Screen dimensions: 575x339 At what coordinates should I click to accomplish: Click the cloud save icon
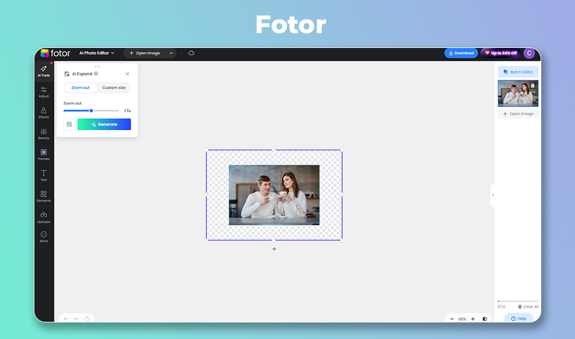point(191,53)
